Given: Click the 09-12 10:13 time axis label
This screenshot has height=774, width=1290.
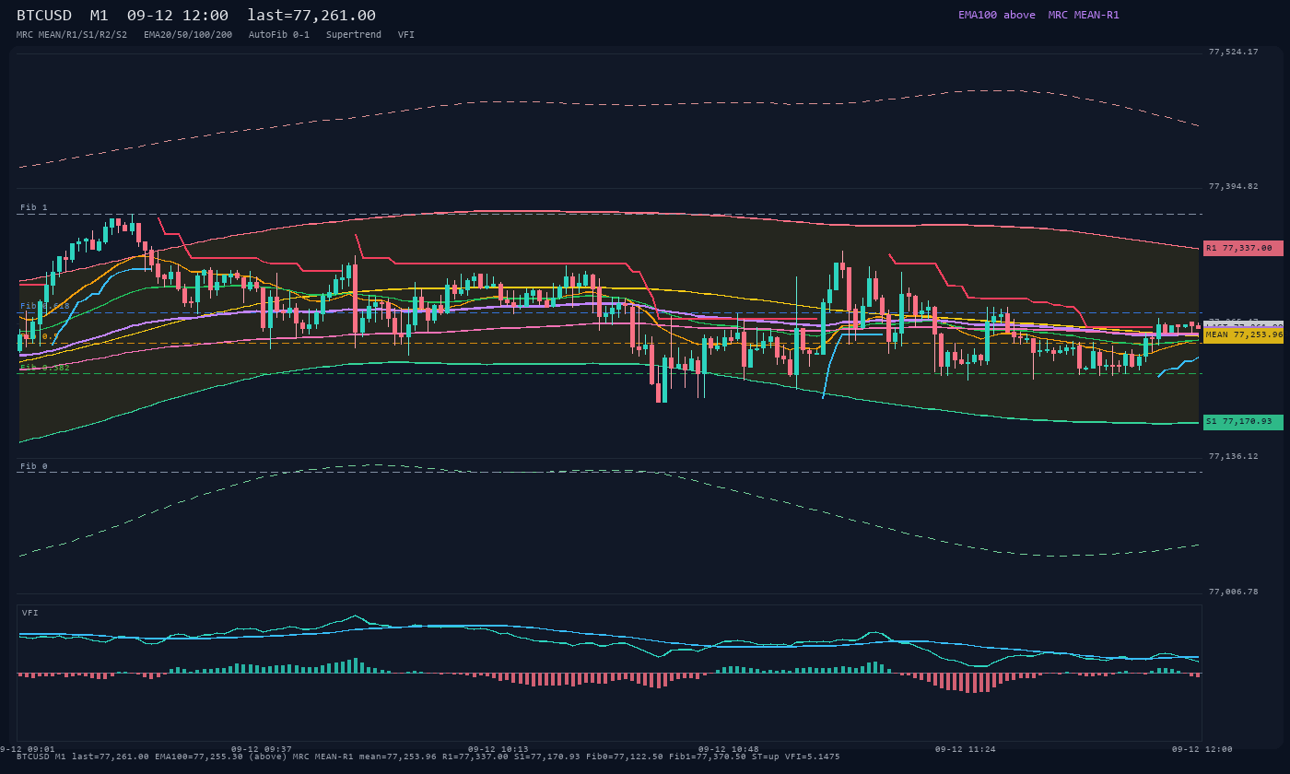Looking at the screenshot, I should 498,749.
